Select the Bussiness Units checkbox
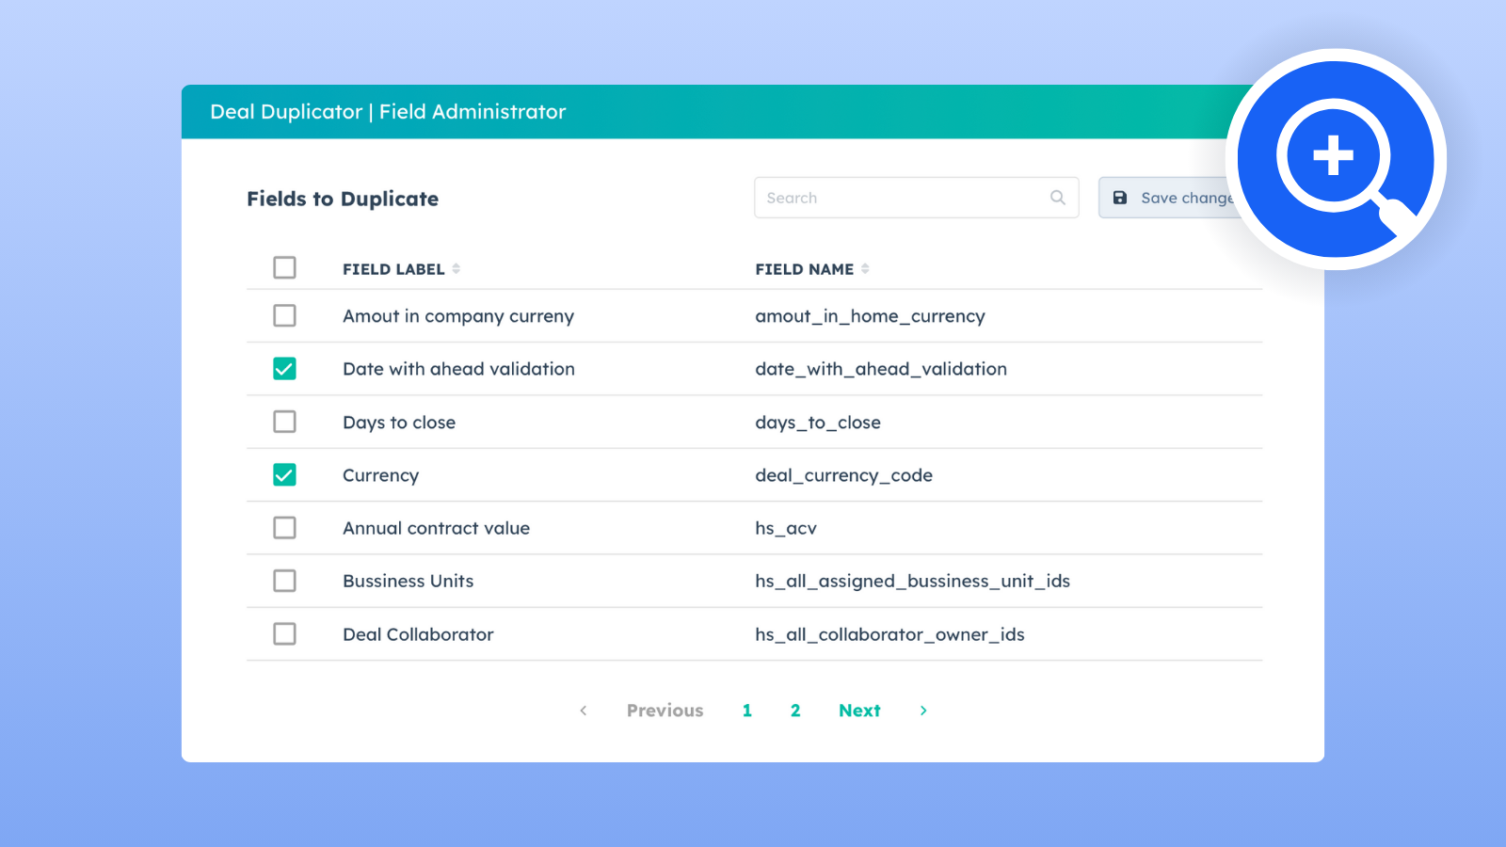Screen dimensions: 1506x847 pyautogui.click(x=284, y=581)
